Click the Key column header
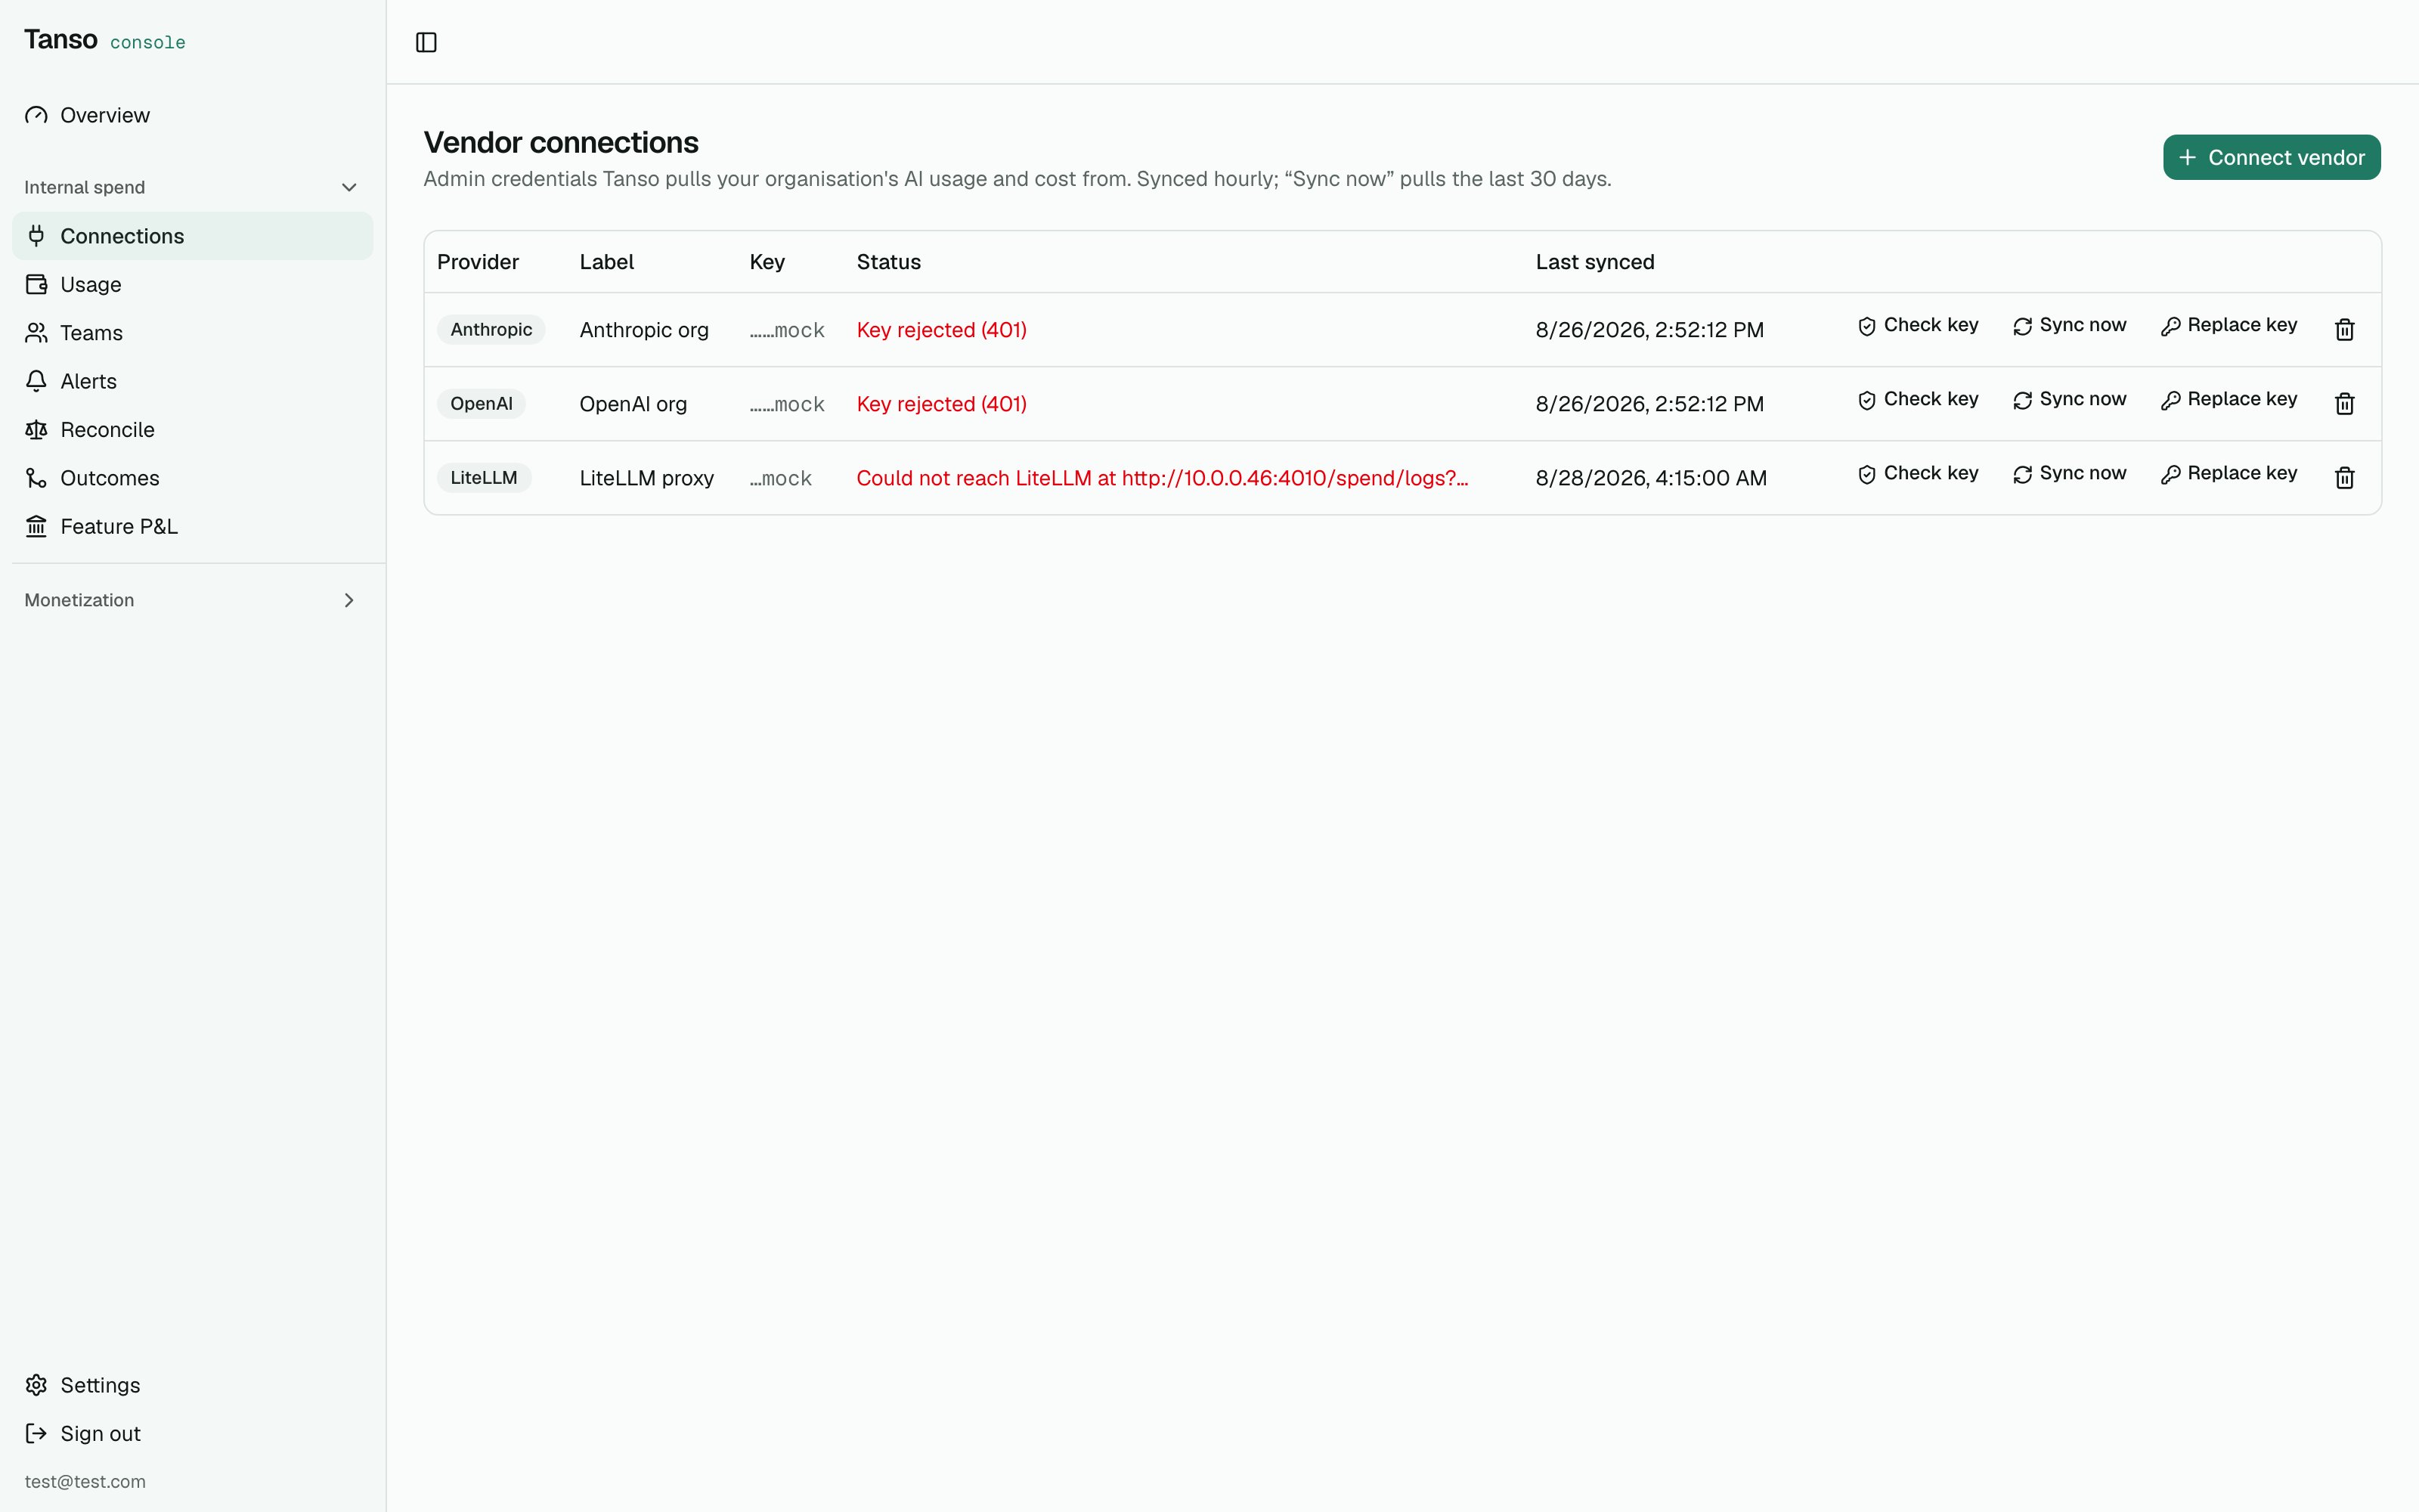This screenshot has width=2419, height=1512. click(767, 262)
